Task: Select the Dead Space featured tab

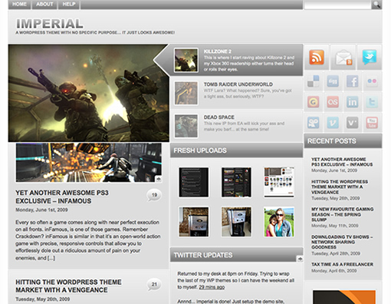Action: click(x=236, y=126)
